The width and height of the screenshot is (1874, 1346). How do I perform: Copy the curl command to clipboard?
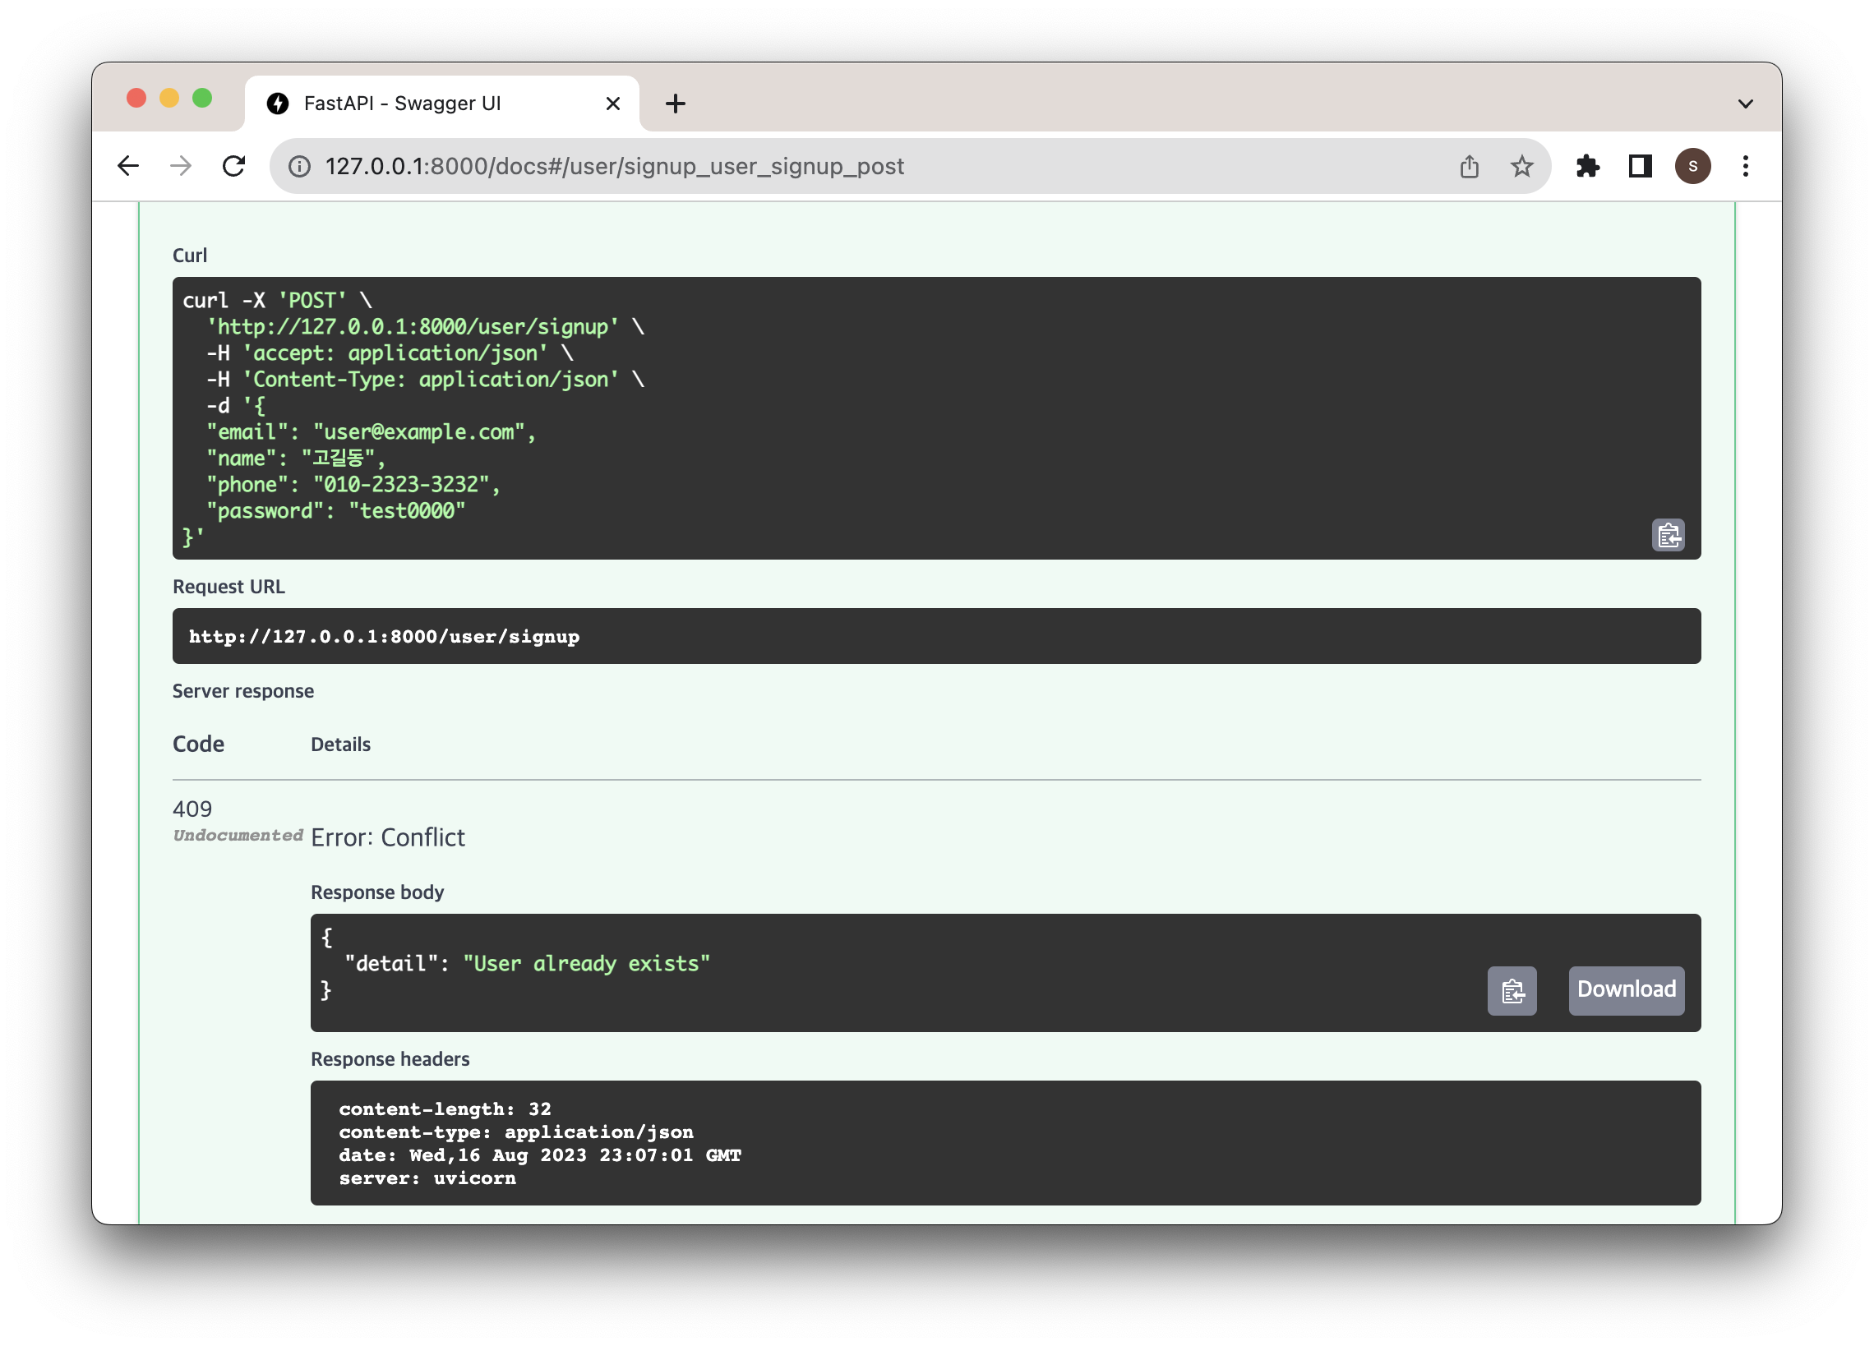[x=1668, y=535]
